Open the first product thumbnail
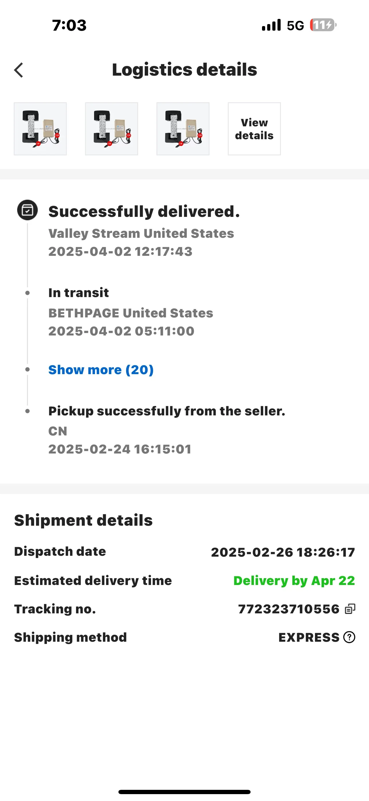 (40, 129)
